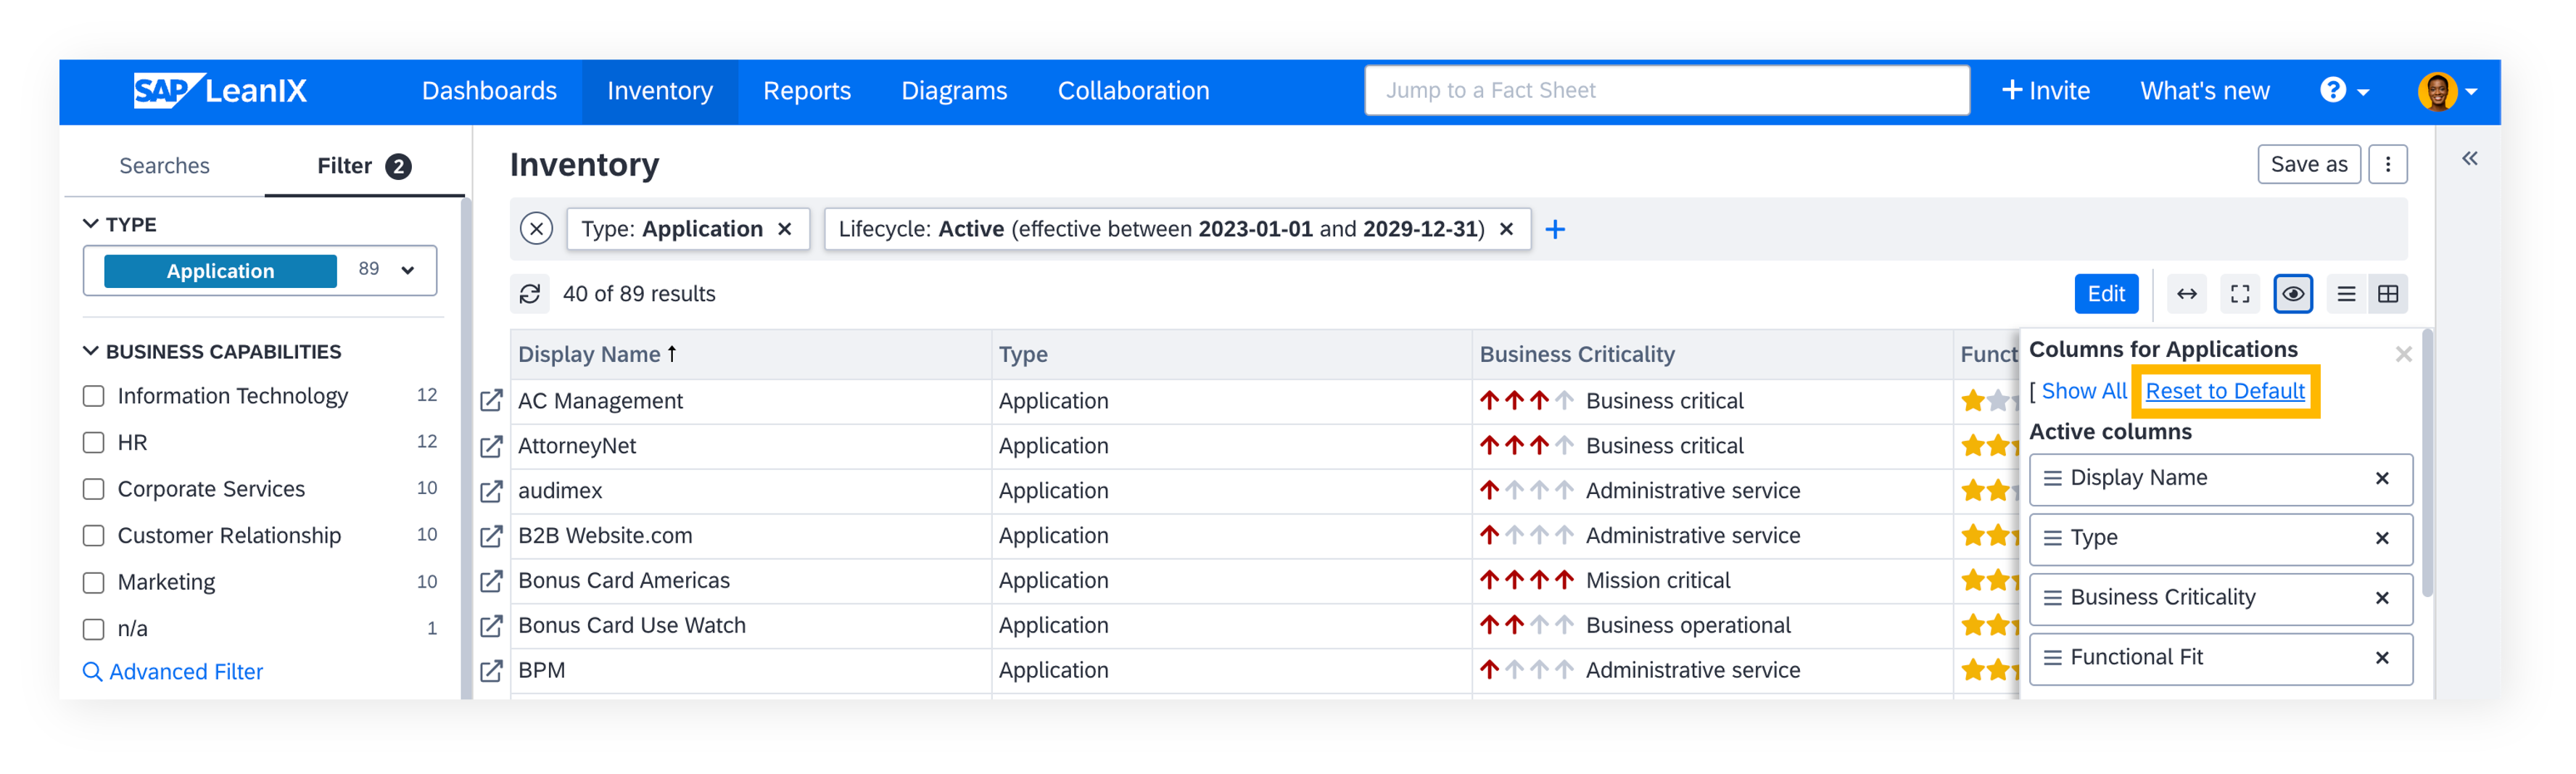Collapse the TYPE filter section
The width and height of the screenshot is (2576, 774).
90,224
